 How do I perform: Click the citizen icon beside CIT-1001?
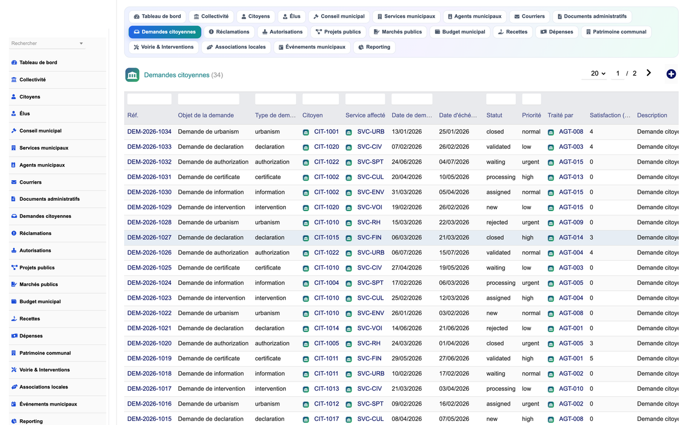coord(306,132)
